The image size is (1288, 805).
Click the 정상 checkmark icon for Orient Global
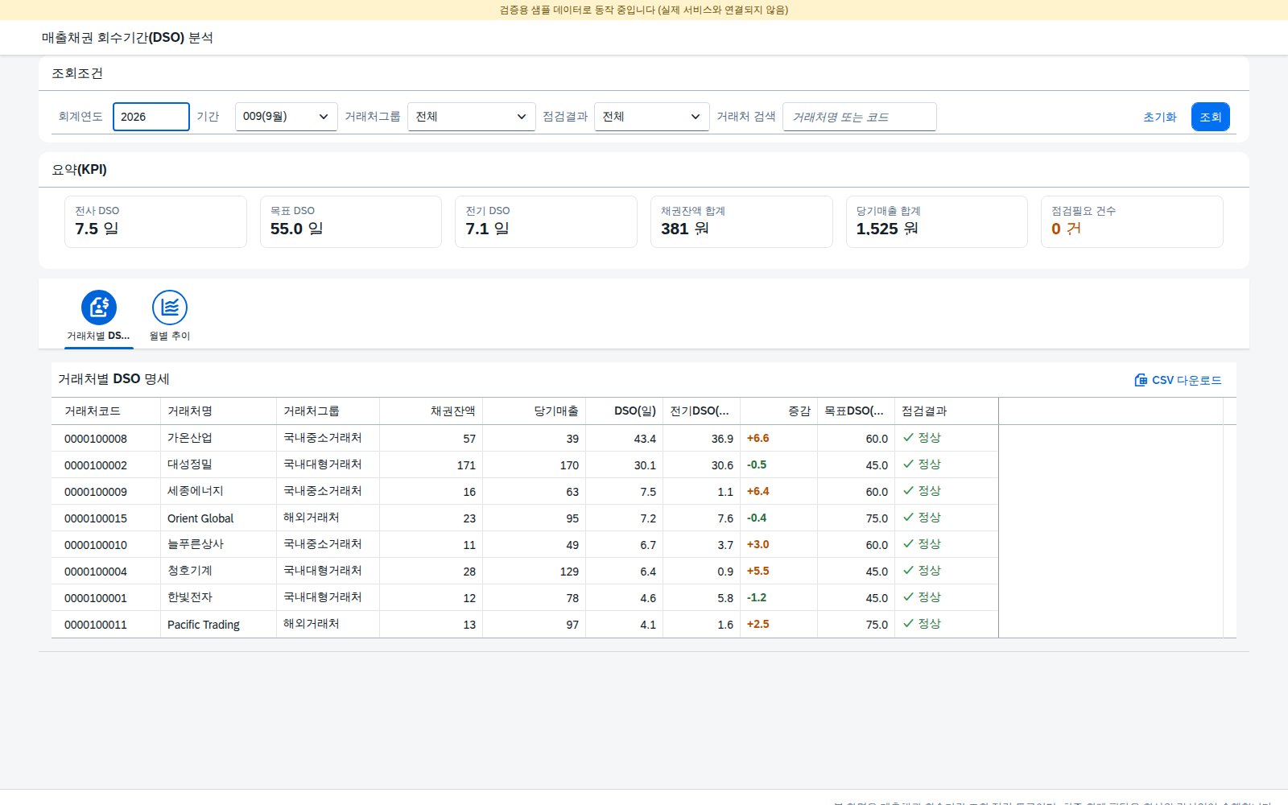tap(908, 518)
